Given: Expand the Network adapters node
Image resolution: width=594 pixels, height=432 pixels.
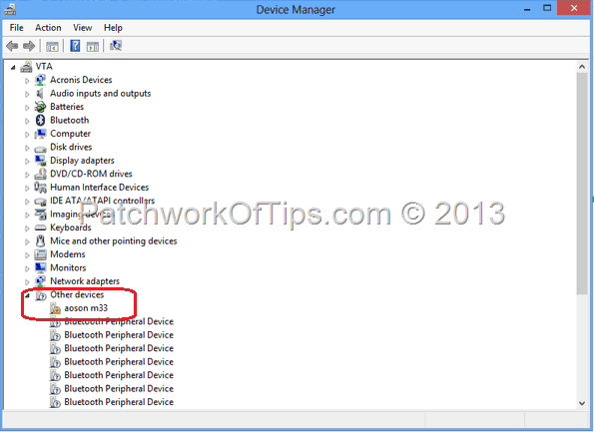Looking at the screenshot, I should tap(27, 282).
